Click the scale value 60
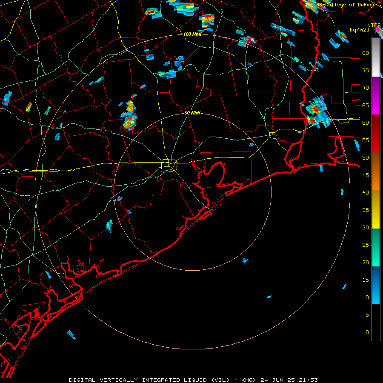 [x=366, y=123]
